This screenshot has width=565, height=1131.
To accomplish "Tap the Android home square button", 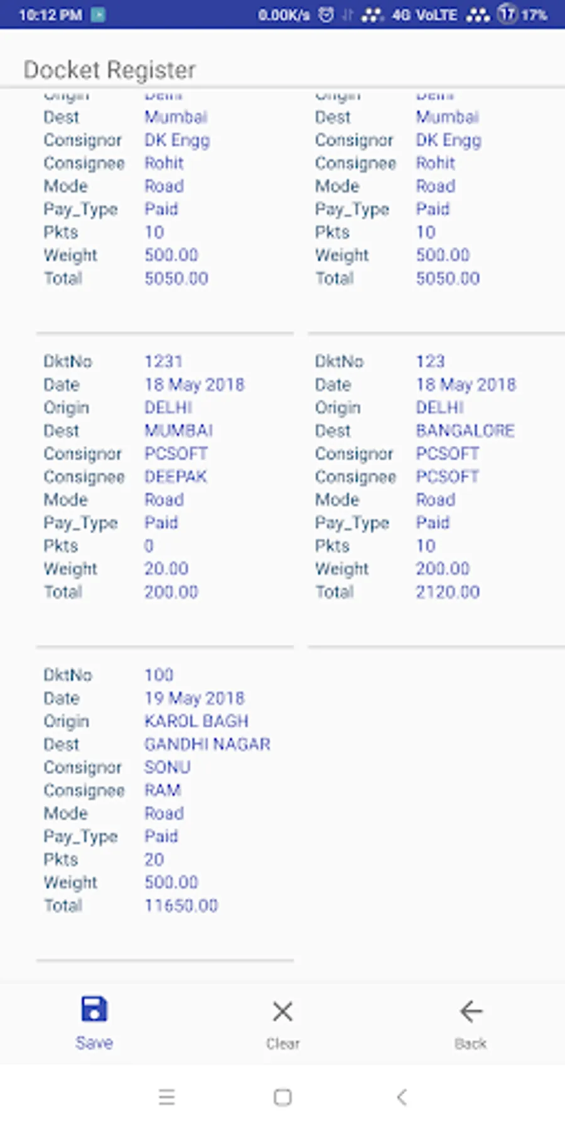I will point(282,1097).
